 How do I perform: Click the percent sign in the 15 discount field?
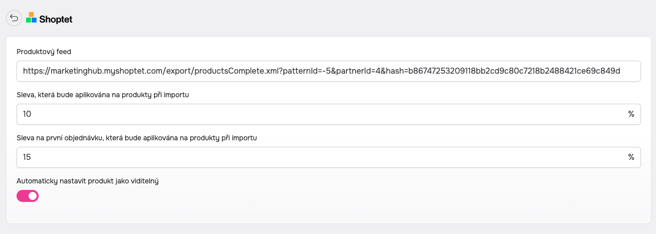tap(631, 157)
